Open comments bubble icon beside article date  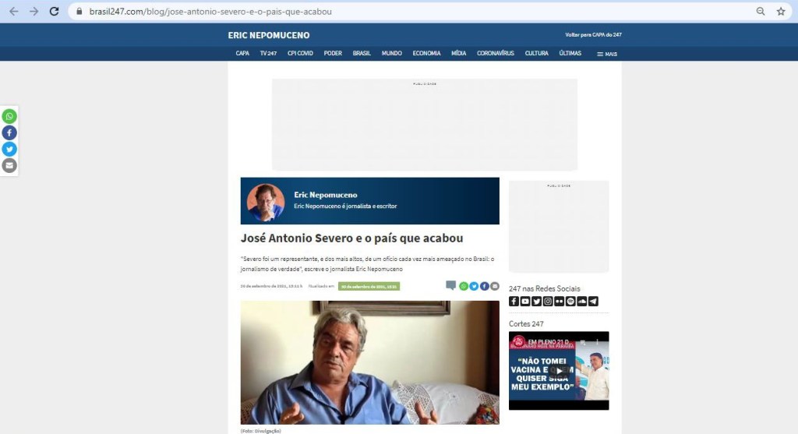[x=450, y=286]
